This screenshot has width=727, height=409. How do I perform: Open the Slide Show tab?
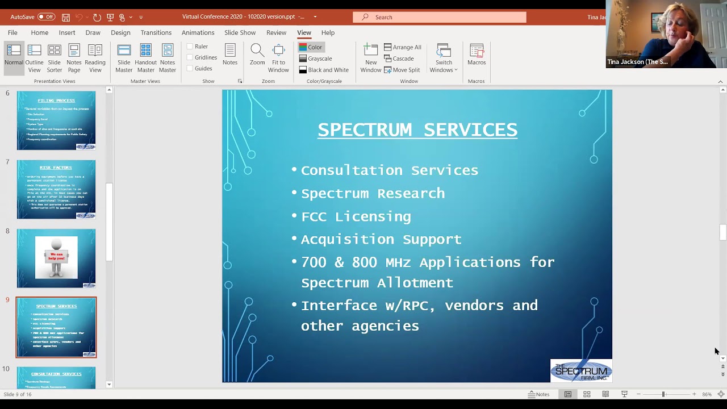click(x=240, y=32)
